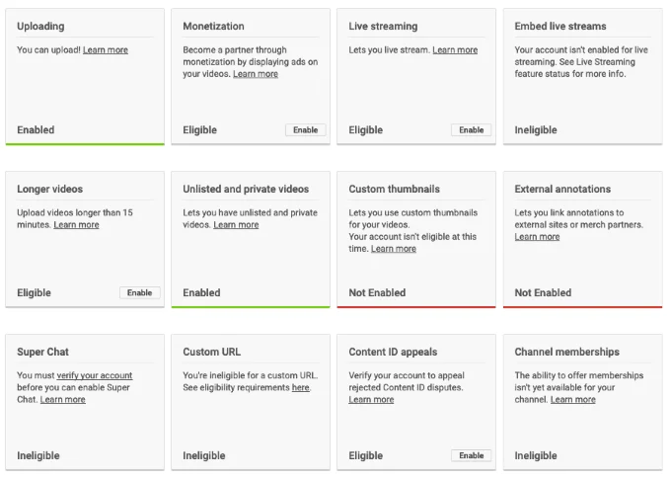Open Learn more link under External annotations

[x=538, y=237]
